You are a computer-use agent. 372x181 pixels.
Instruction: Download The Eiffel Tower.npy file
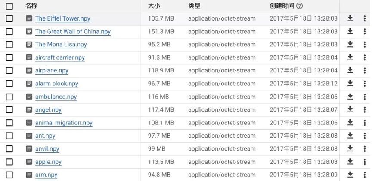[350, 18]
